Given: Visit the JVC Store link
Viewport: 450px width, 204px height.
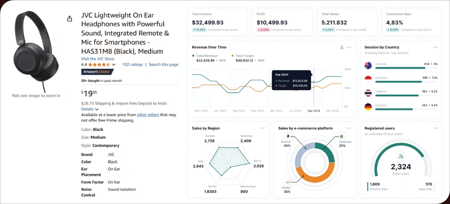Looking at the screenshot, I should coord(97,59).
